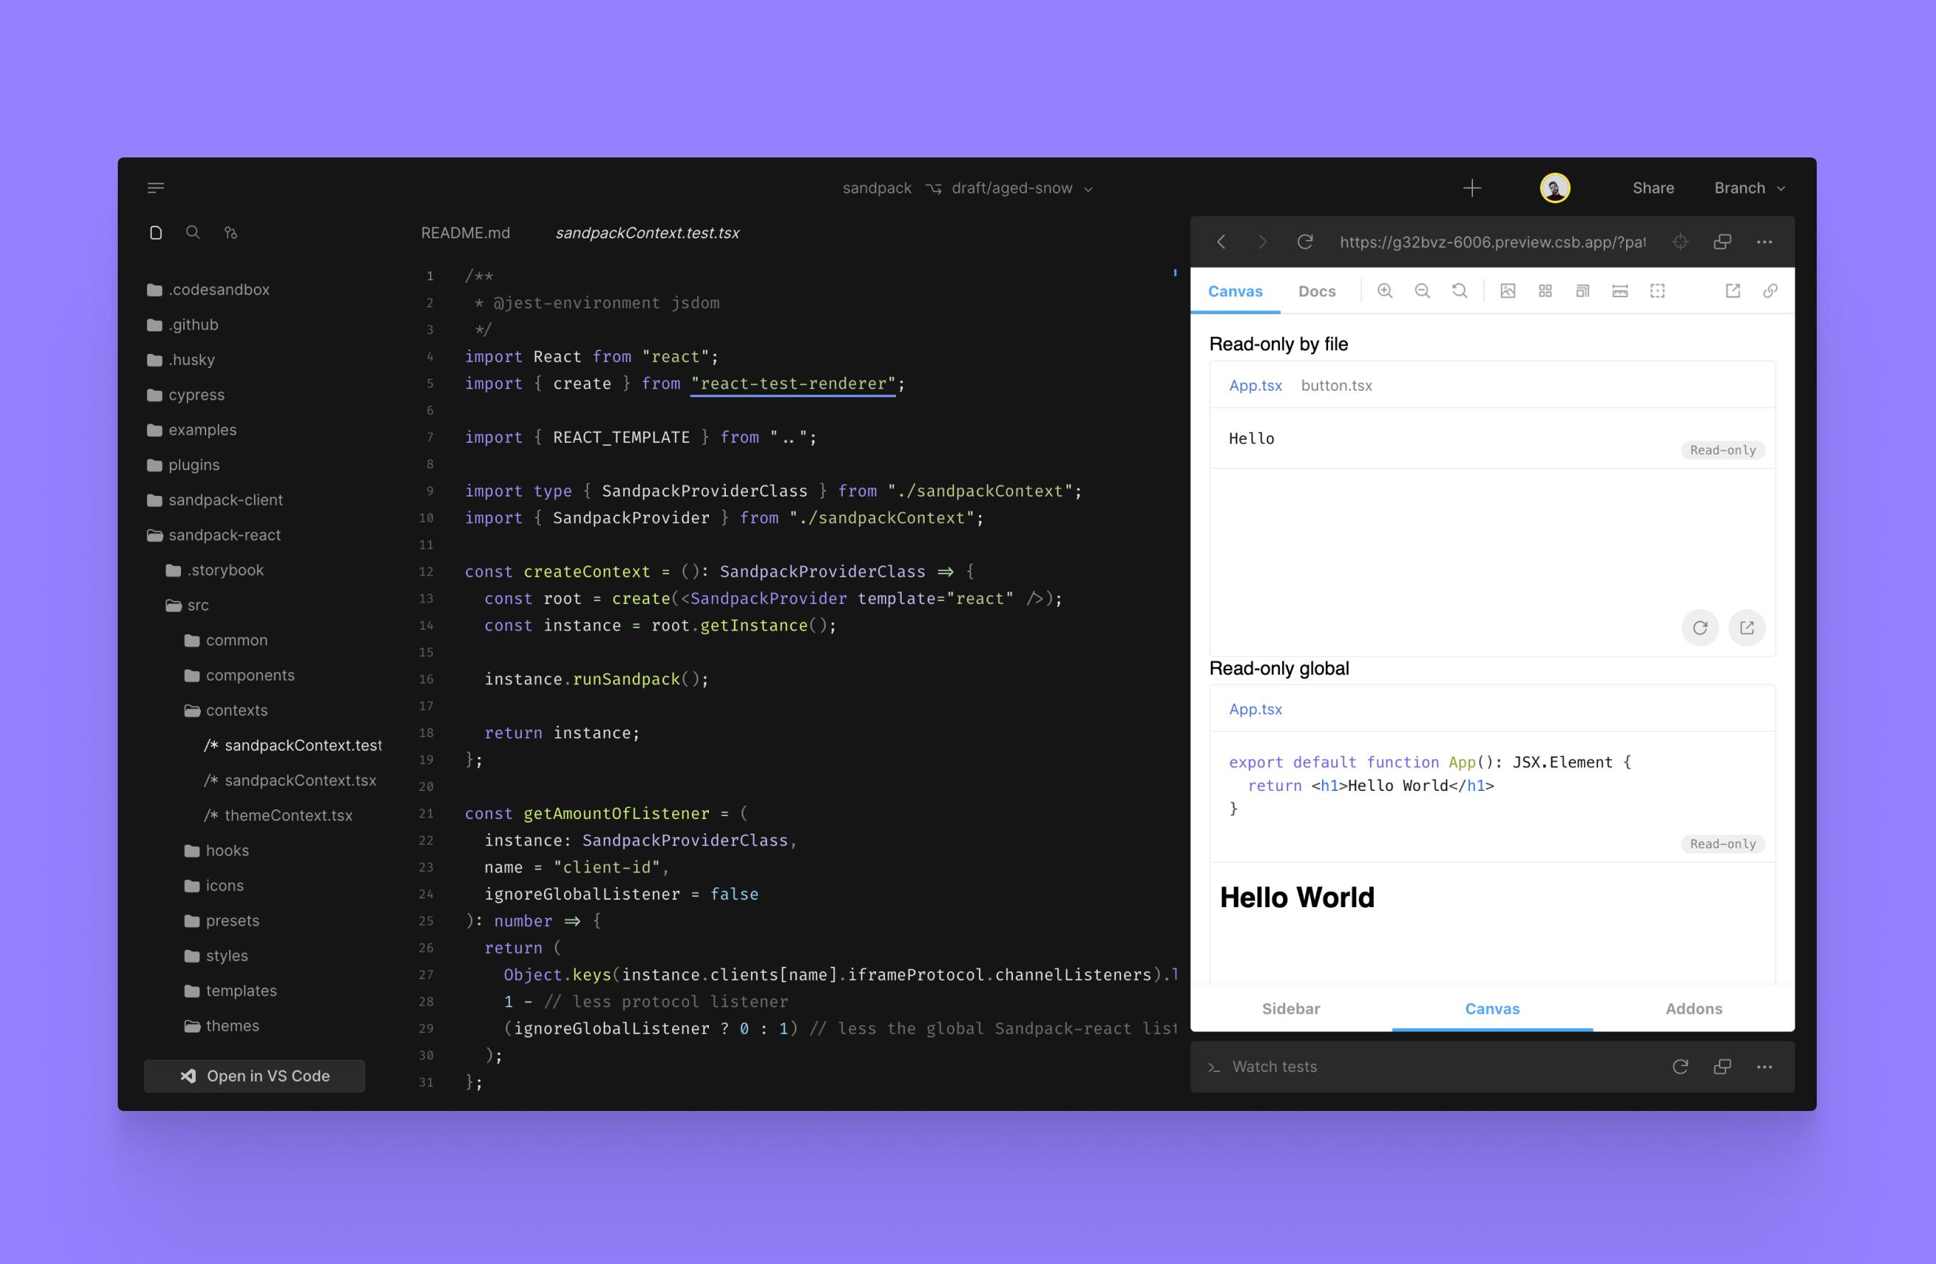1936x1264 pixels.
Task: Toggle the Watch tests panel at bottom
Action: tap(1273, 1067)
